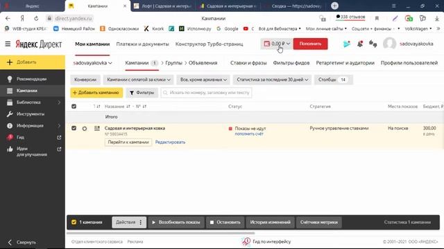The image size is (444, 249).
Task: Click the list icon next to campaign name
Action: click(x=97, y=129)
